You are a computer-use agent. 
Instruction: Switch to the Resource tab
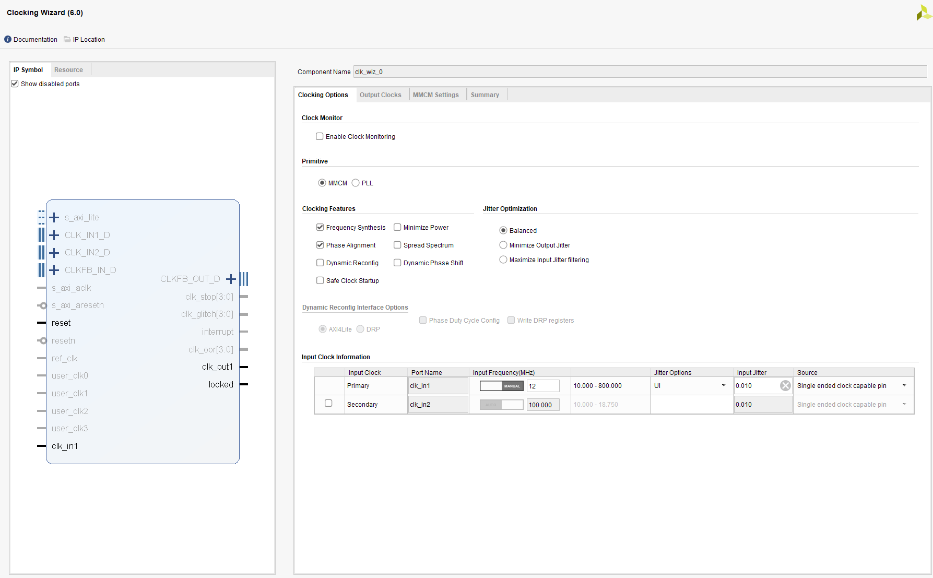[68, 70]
